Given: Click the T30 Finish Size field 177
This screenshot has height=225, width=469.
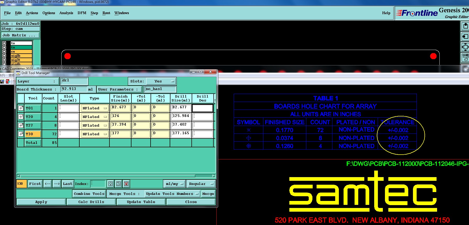Looking at the screenshot, I should [121, 134].
